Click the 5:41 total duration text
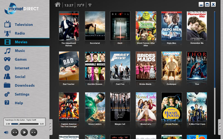This screenshot has height=139, width=223. 42,124
